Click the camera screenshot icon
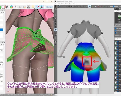Viewport: 121px width, 96px height. pos(28,7)
